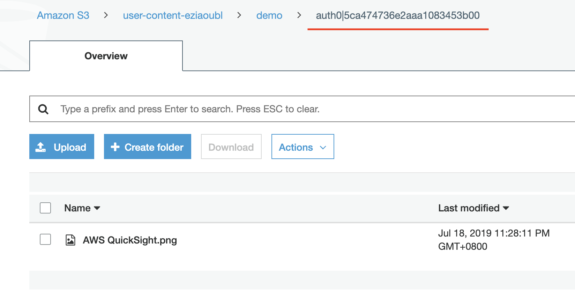Open the AWS QuickSight.png file
The image size is (575, 300).
(x=130, y=240)
